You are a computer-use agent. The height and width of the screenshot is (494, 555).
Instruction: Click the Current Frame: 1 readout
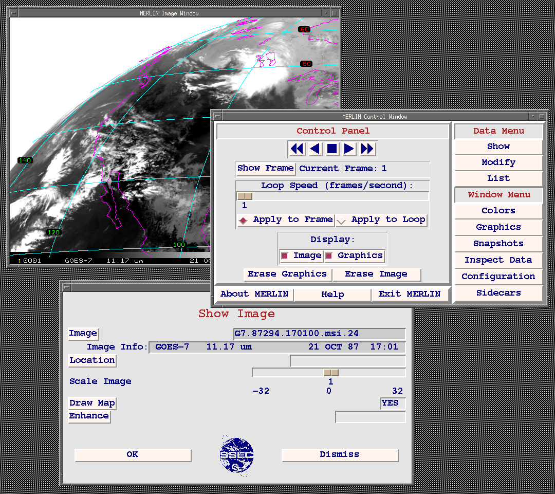coord(343,169)
